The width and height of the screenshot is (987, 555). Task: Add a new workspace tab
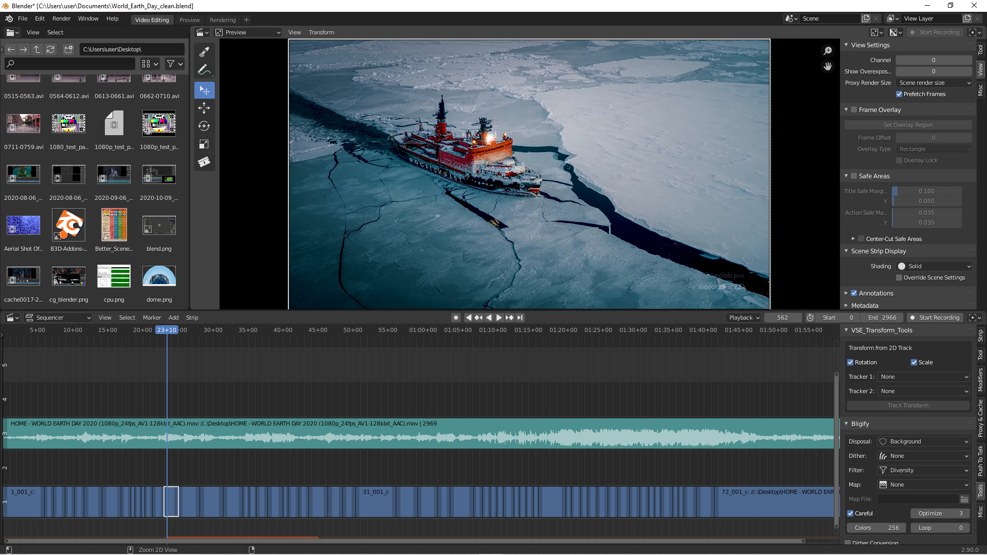click(247, 20)
